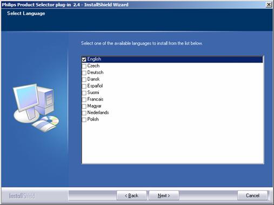Click the InstallShield logo
This screenshot has height=205, width=274.
pos(22,196)
